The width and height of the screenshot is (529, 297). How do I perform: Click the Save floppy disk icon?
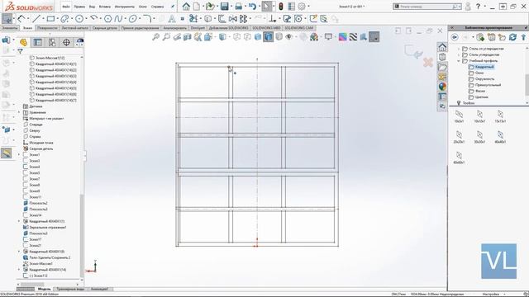tap(224, 7)
